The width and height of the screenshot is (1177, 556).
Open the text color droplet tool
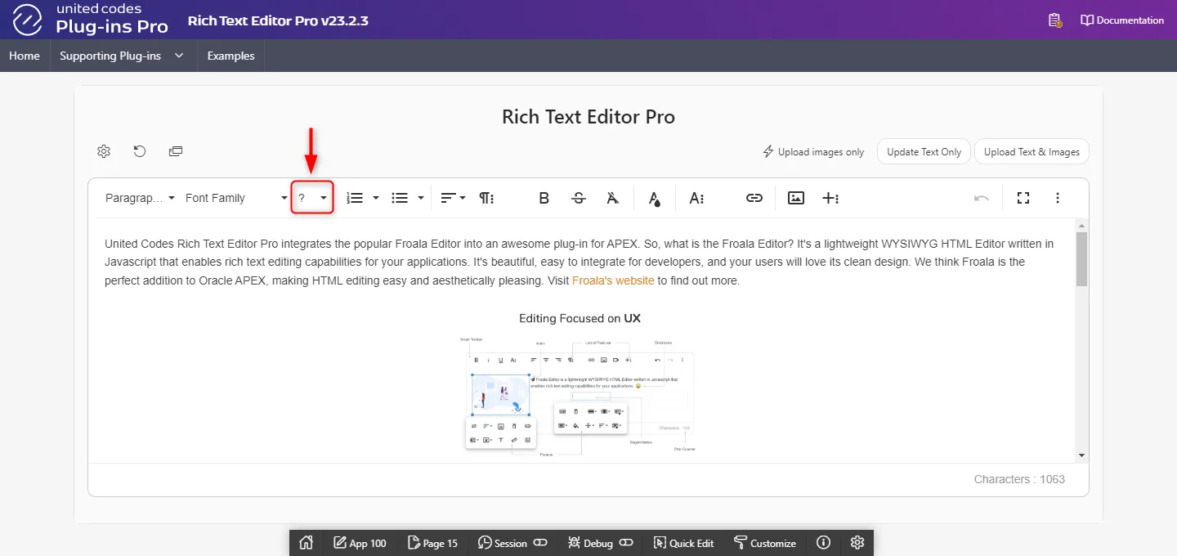(x=654, y=198)
